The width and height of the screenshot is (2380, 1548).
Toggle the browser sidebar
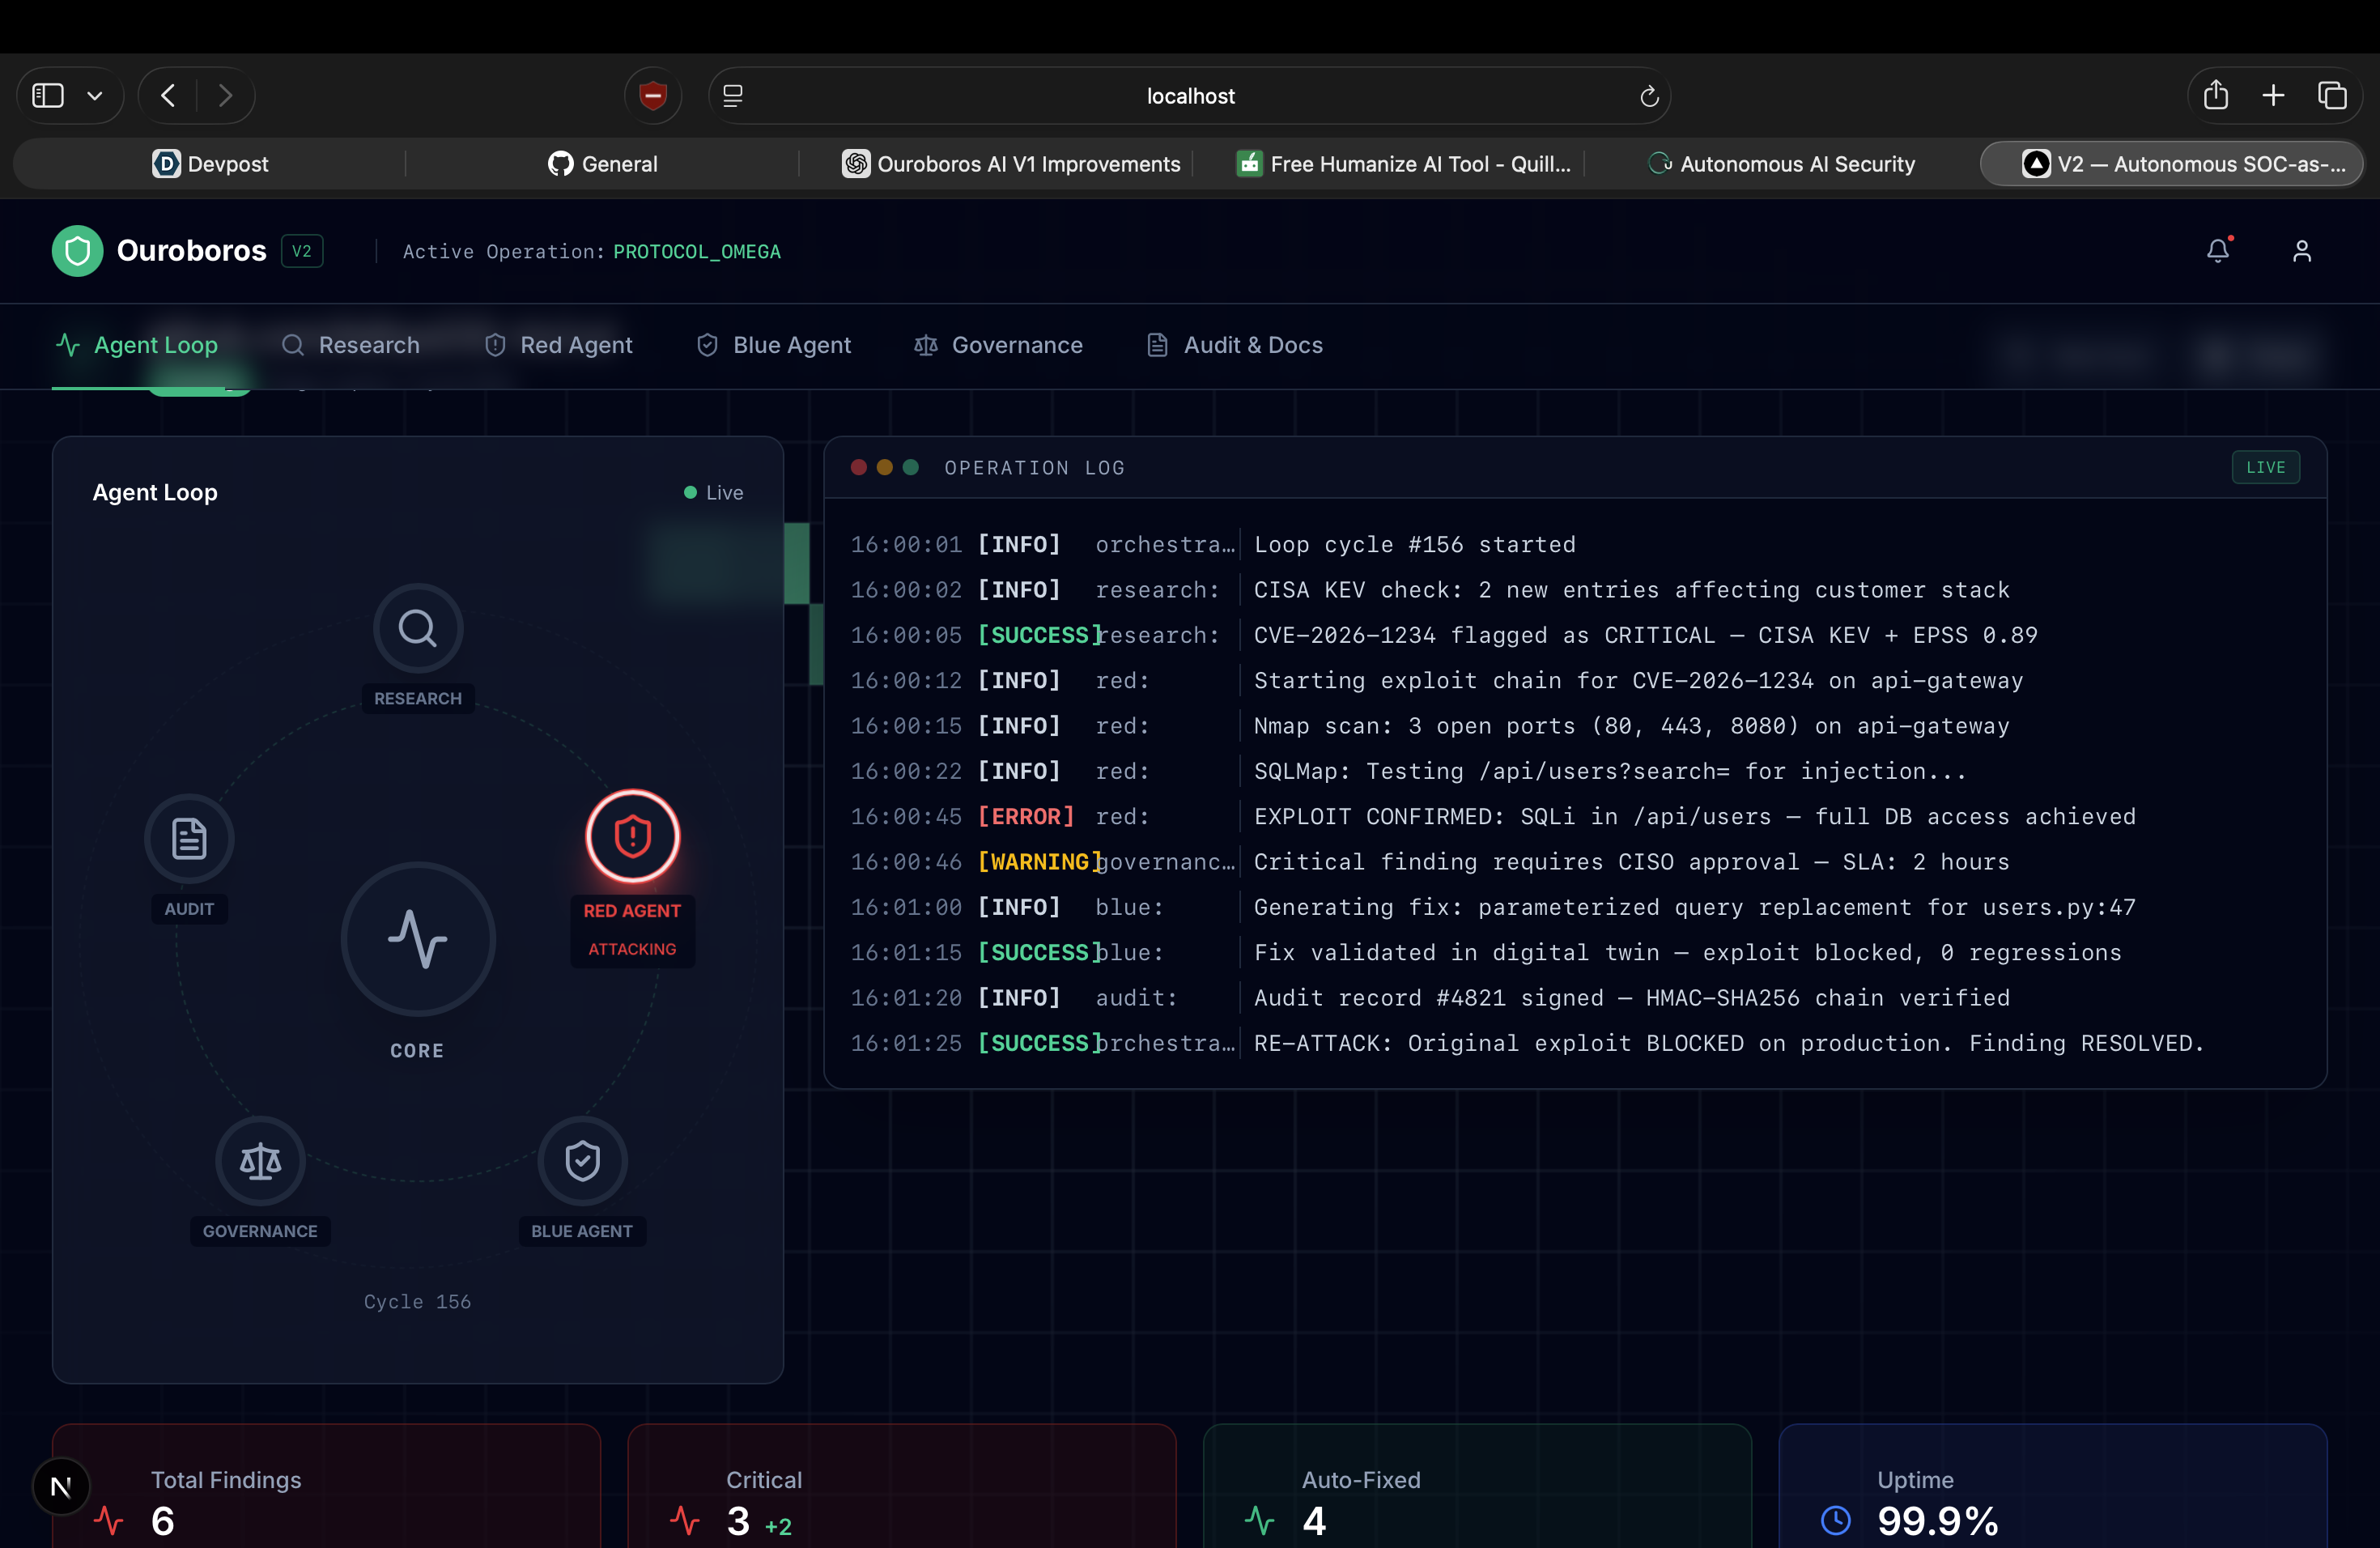(x=48, y=96)
